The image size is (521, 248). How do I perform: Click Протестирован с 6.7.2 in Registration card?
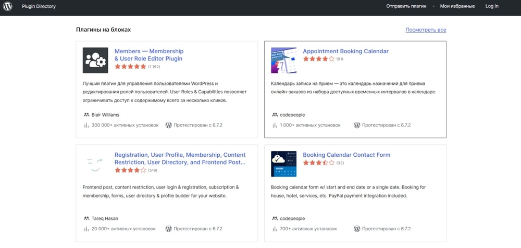[x=198, y=229]
